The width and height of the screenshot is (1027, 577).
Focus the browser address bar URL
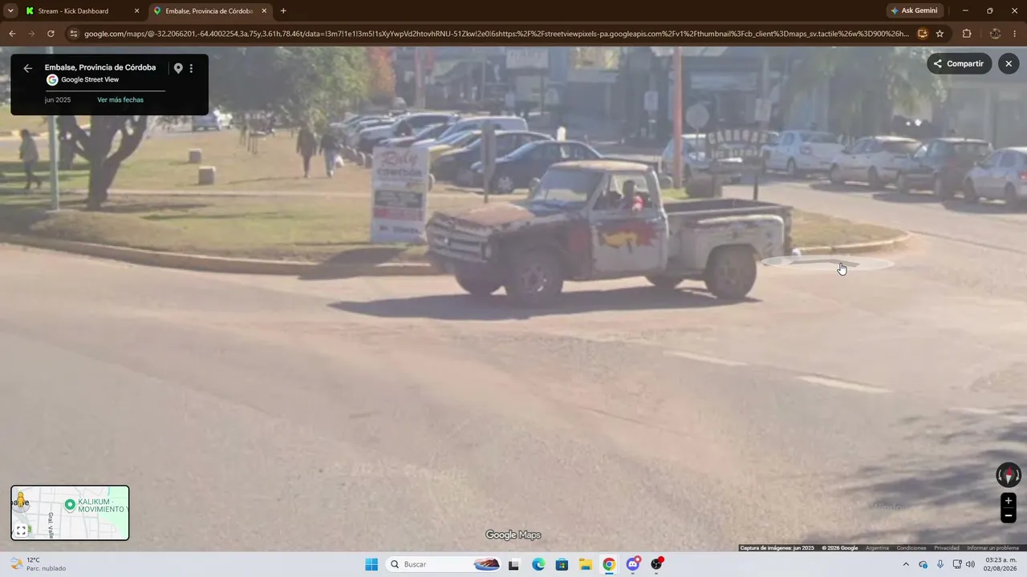(496, 34)
